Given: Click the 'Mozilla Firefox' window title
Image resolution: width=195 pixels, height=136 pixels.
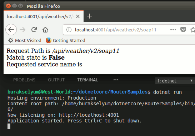Looking at the screenshot, I should 44,6.
